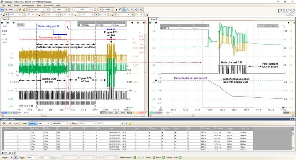Switch to Persistence Mode icon
The height and width of the screenshot is (160, 296).
6,10
